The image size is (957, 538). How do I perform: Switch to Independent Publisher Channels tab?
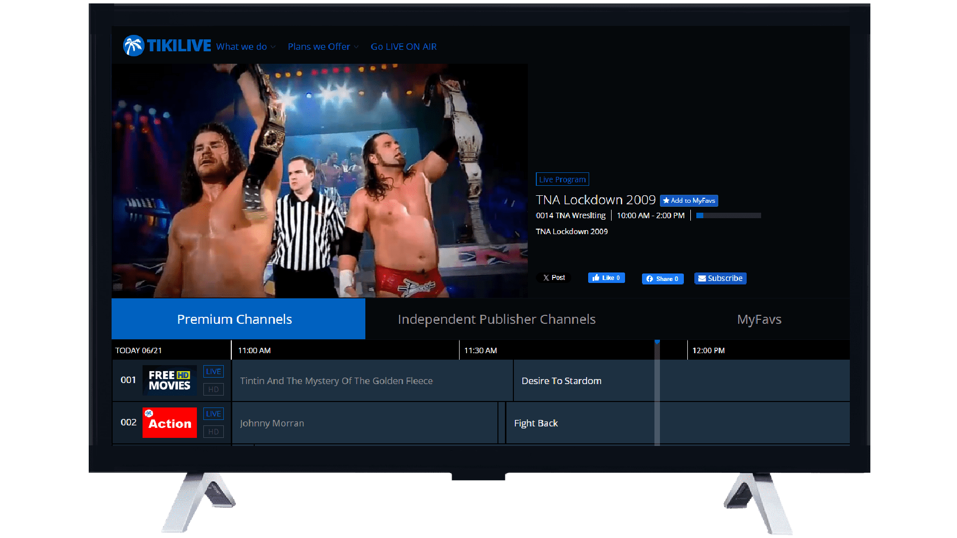point(496,319)
